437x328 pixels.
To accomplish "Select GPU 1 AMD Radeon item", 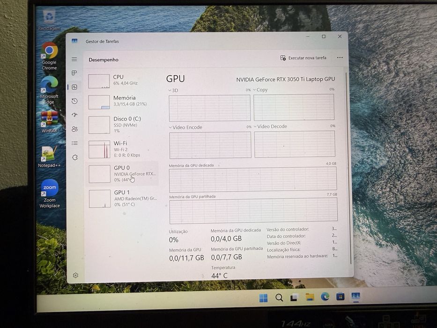I will (123, 198).
